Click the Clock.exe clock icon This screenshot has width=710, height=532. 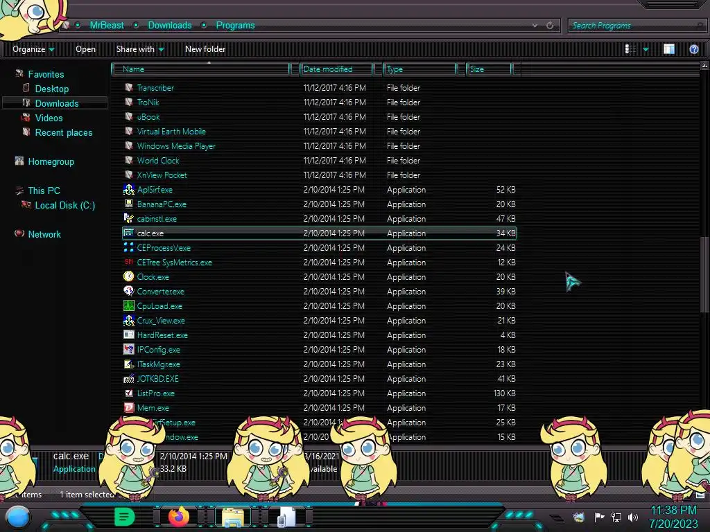tap(128, 276)
